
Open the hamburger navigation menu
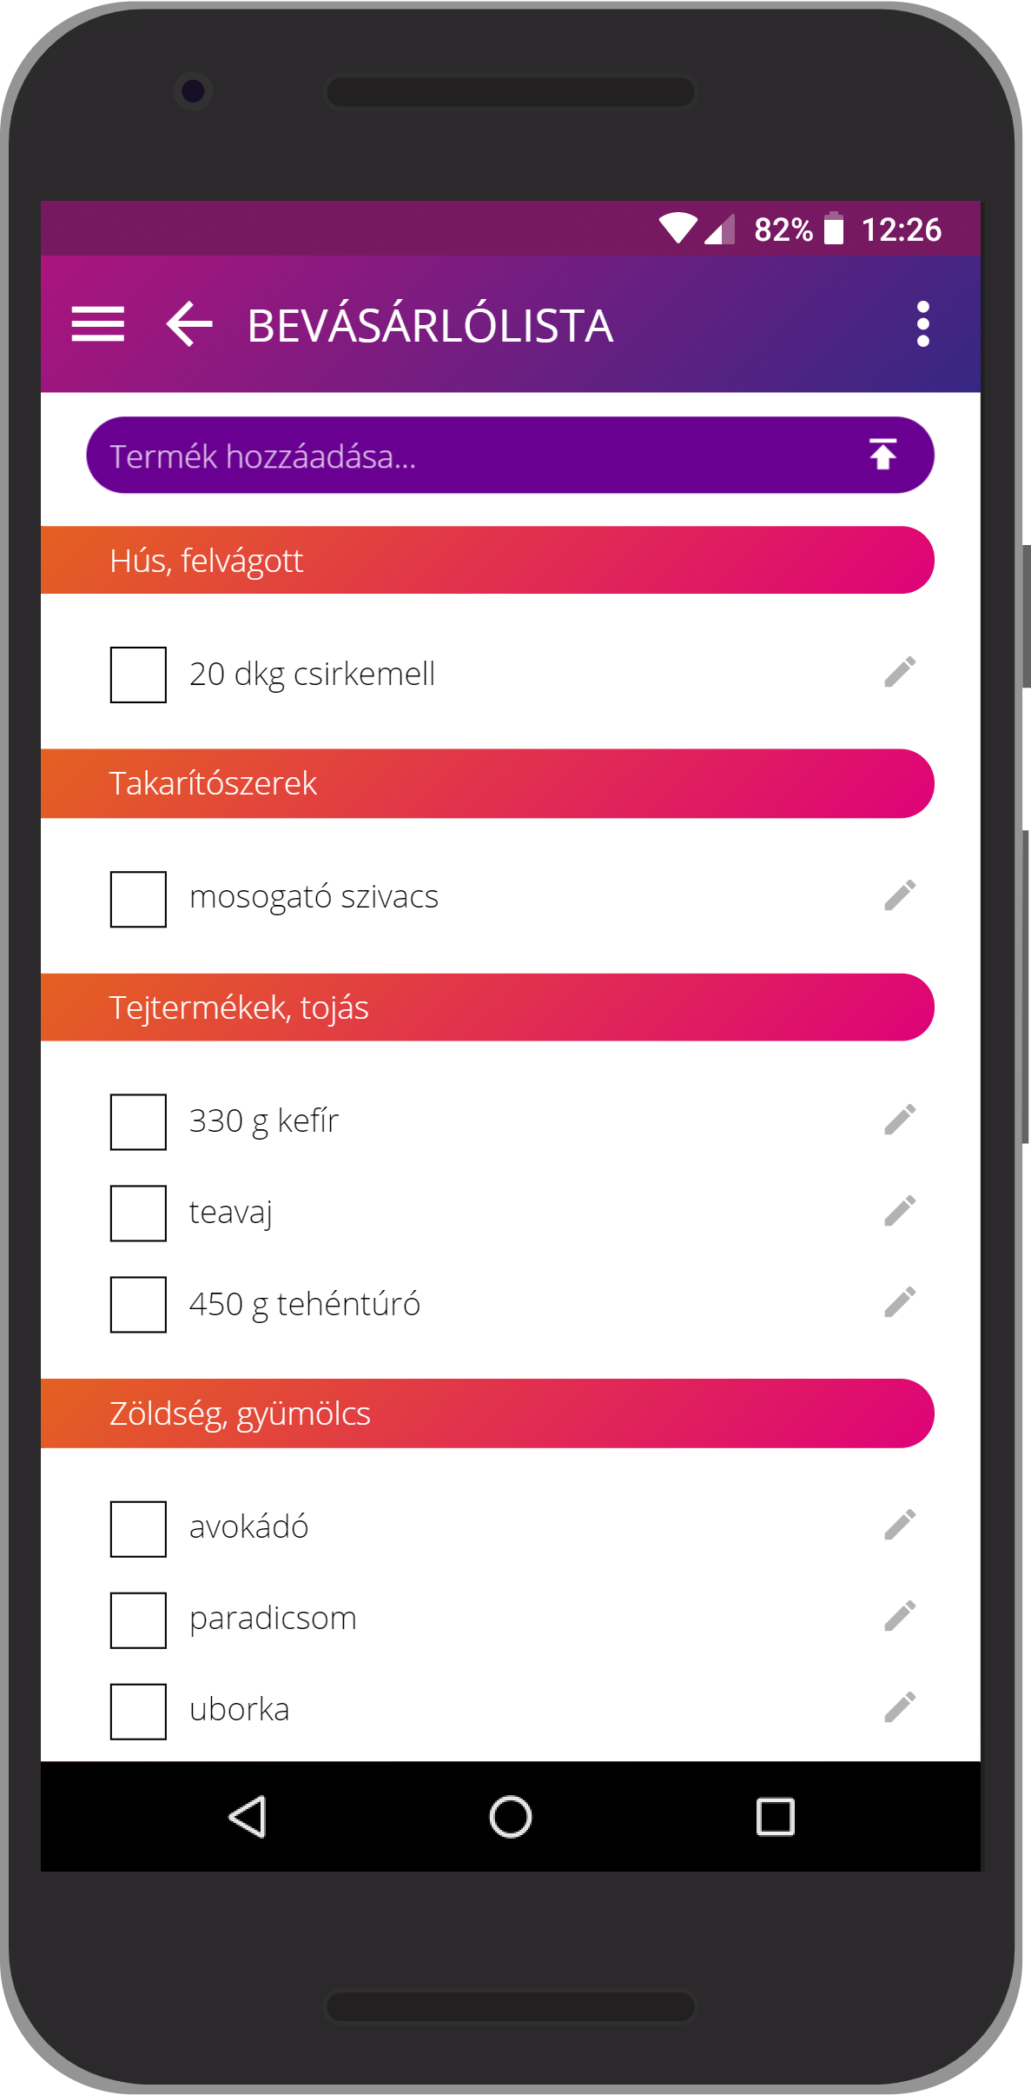tap(97, 324)
